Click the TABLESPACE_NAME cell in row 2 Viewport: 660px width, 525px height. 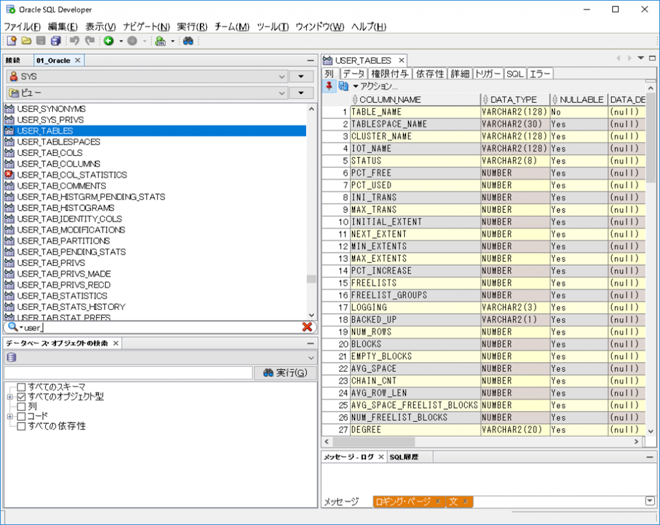point(416,124)
